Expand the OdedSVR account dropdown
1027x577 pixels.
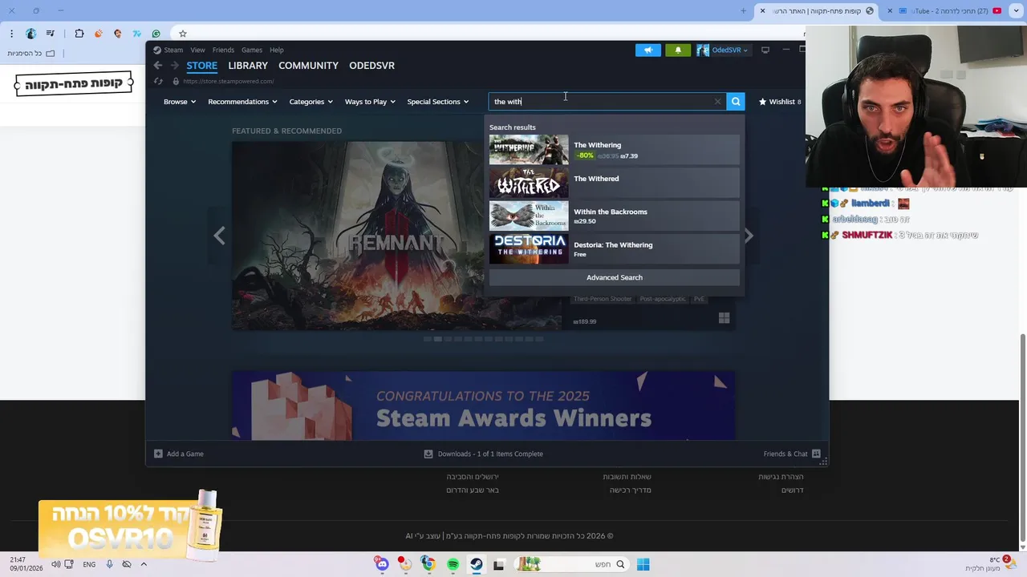pyautogui.click(x=722, y=50)
